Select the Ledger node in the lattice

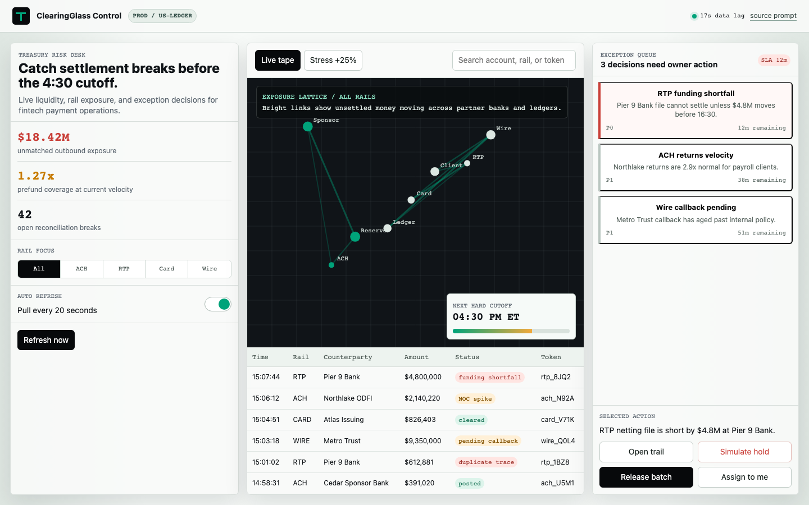click(x=388, y=228)
